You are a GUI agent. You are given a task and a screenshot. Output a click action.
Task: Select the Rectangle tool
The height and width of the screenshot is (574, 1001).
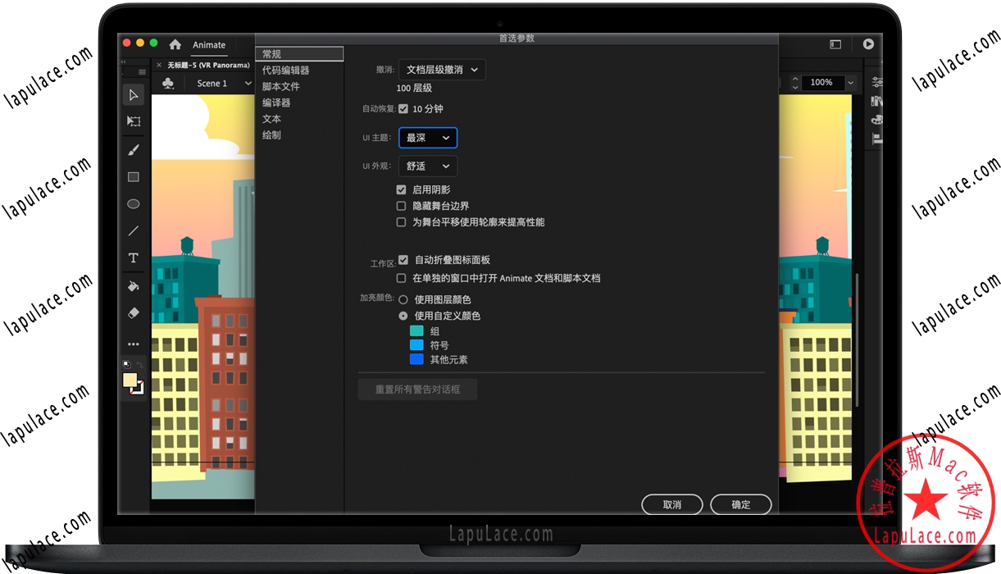[133, 176]
